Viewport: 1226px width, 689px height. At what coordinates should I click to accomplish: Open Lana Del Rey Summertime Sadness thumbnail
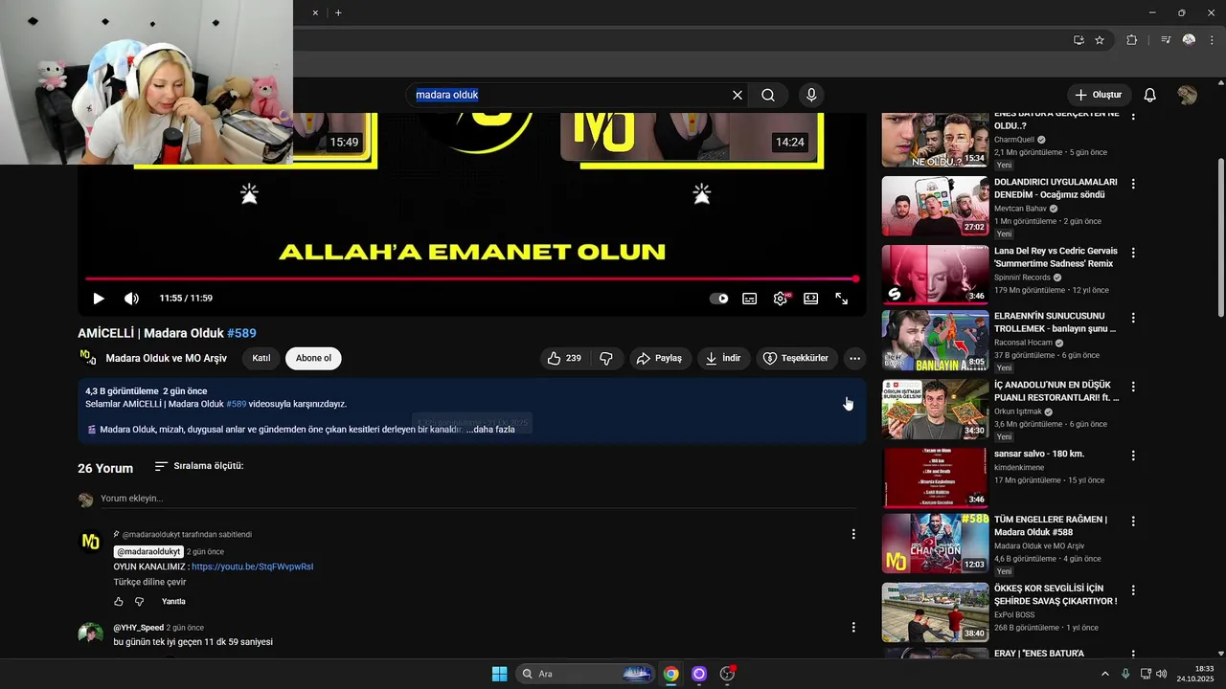click(935, 275)
